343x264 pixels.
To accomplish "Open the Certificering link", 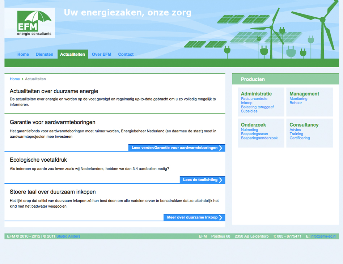I will click(x=300, y=138).
